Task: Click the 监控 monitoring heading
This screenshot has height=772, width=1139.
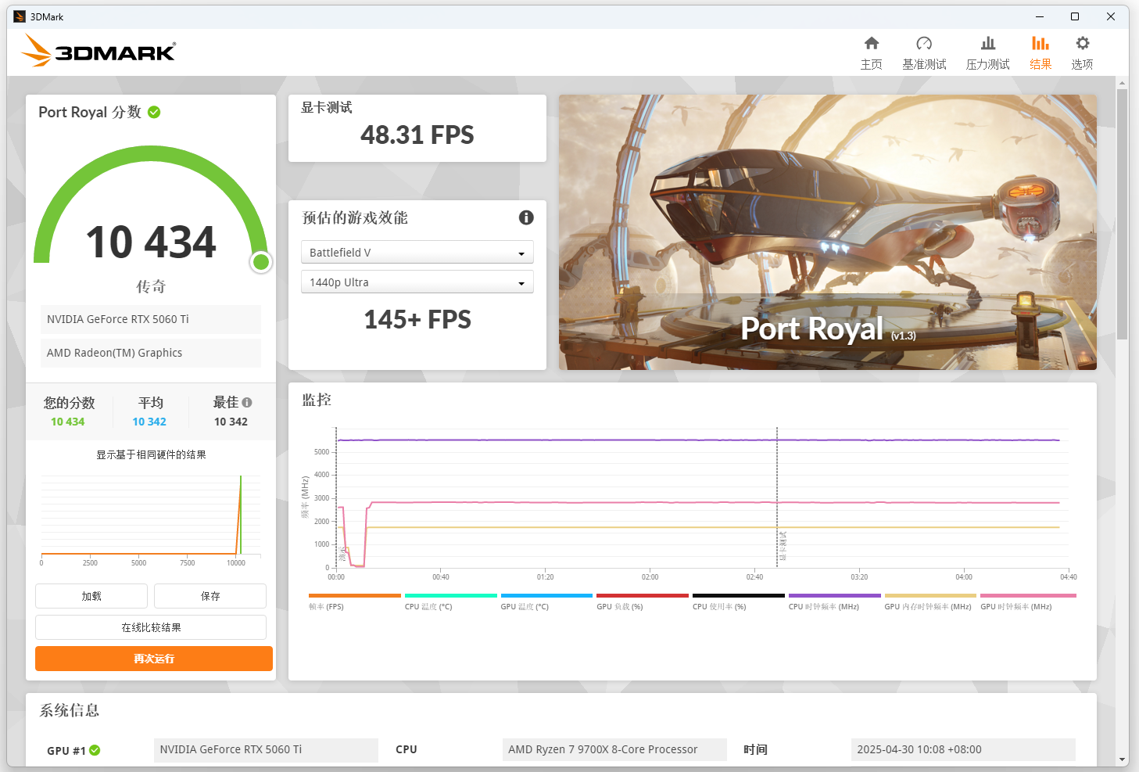Action: pyautogui.click(x=317, y=400)
